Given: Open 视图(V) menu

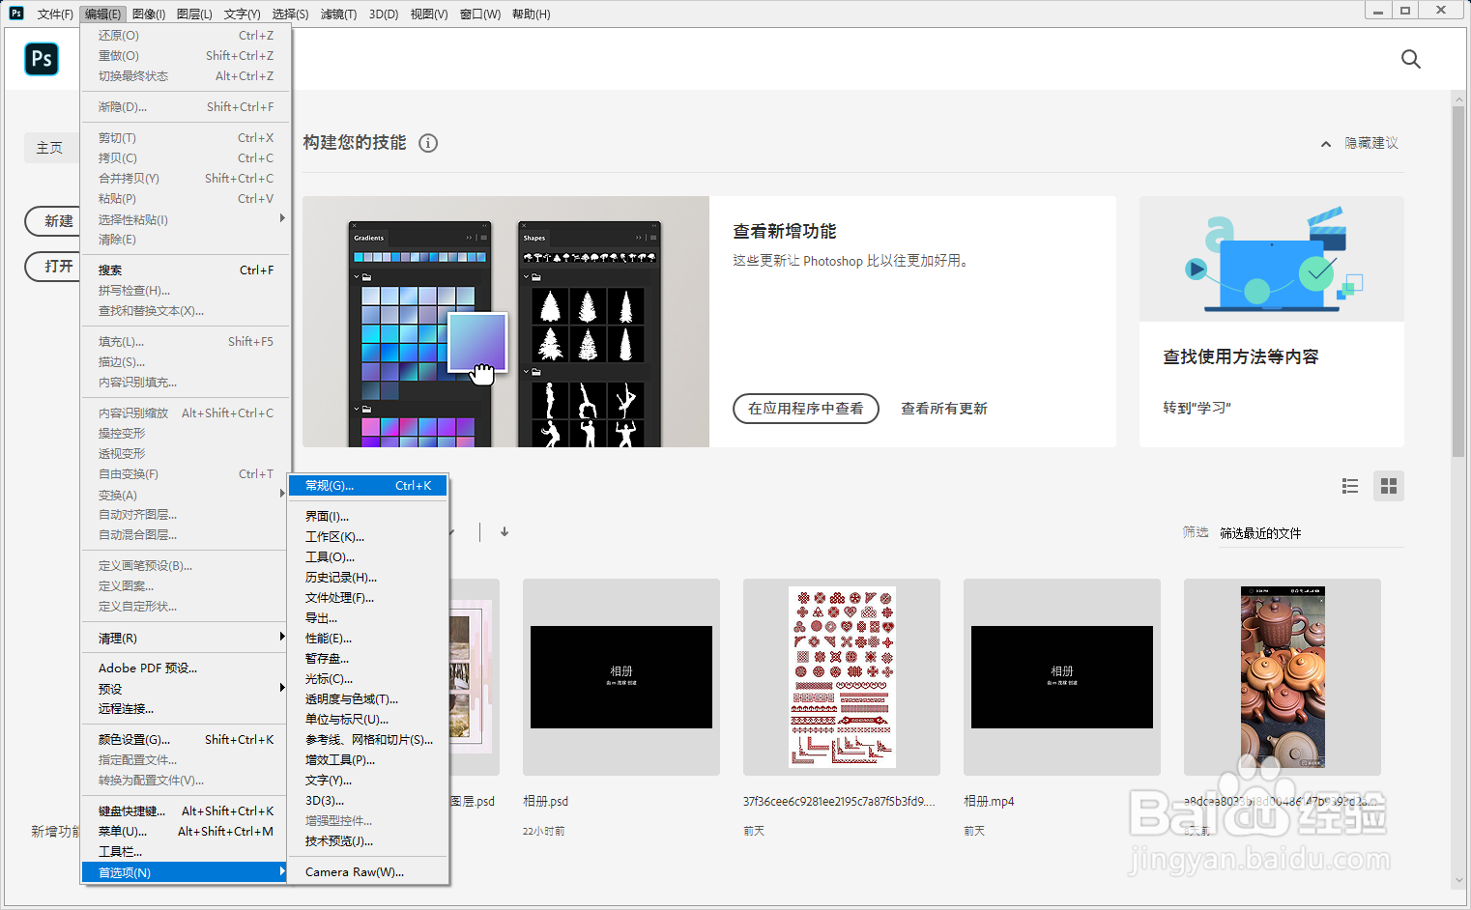Looking at the screenshot, I should [429, 14].
